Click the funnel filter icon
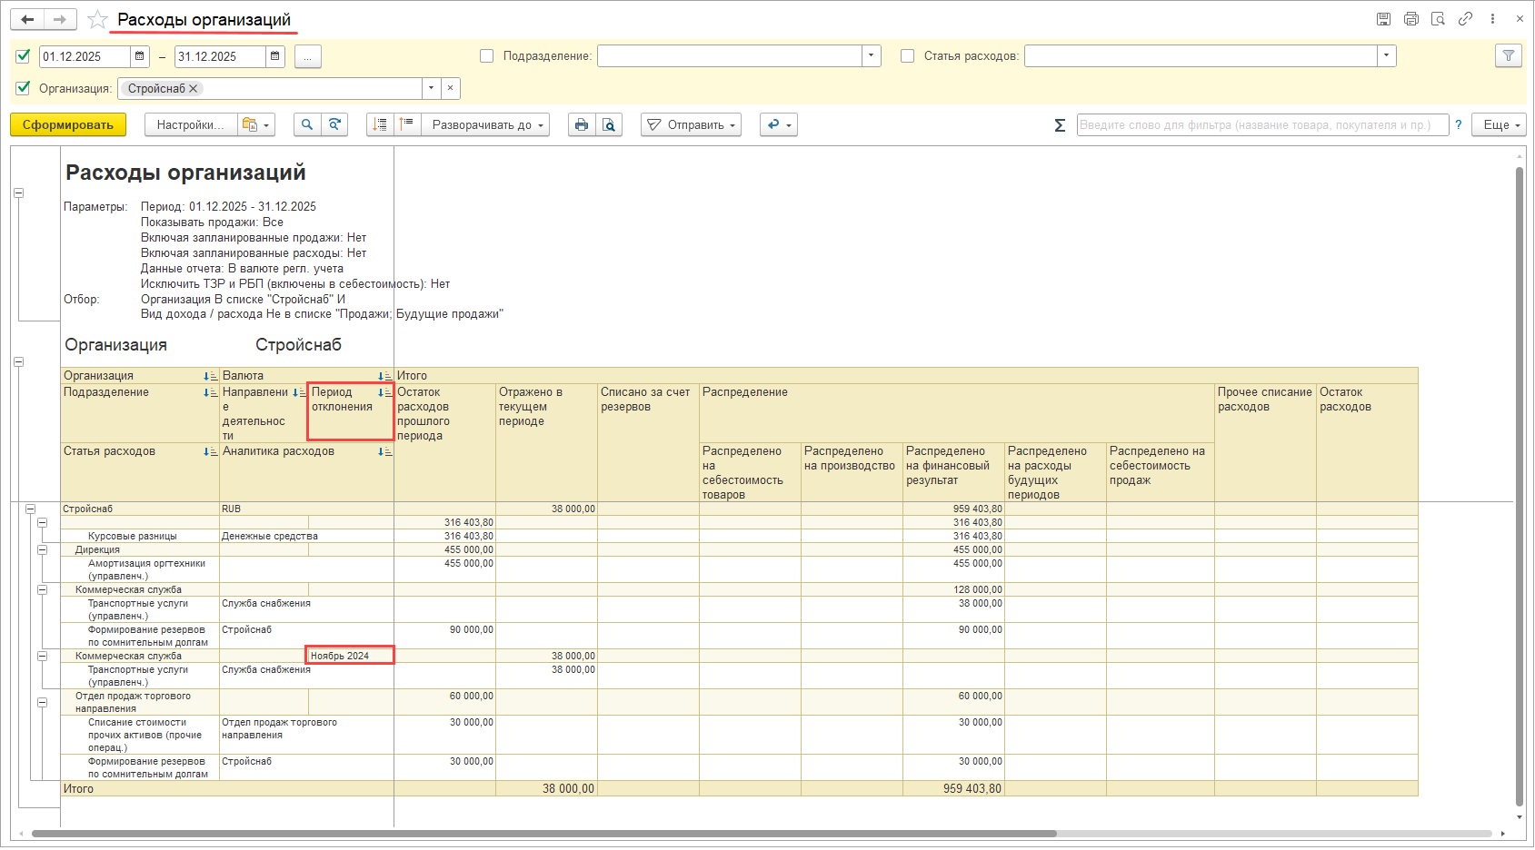This screenshot has height=850, width=1535. (x=1508, y=56)
